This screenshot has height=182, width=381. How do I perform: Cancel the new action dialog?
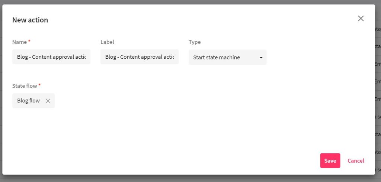pos(356,160)
